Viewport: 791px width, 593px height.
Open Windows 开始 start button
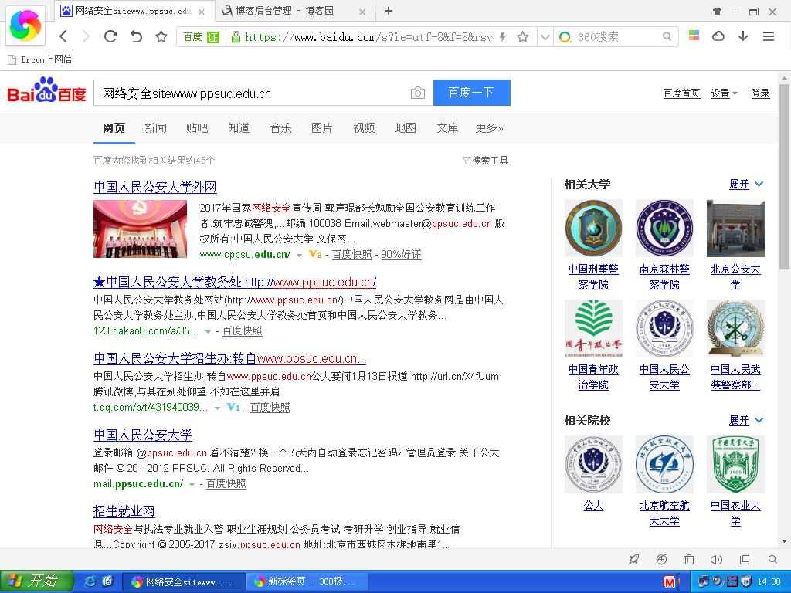click(x=37, y=581)
